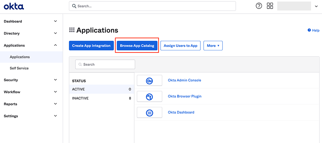Select Self Service in sidebar
322x143 pixels.
click(x=19, y=68)
